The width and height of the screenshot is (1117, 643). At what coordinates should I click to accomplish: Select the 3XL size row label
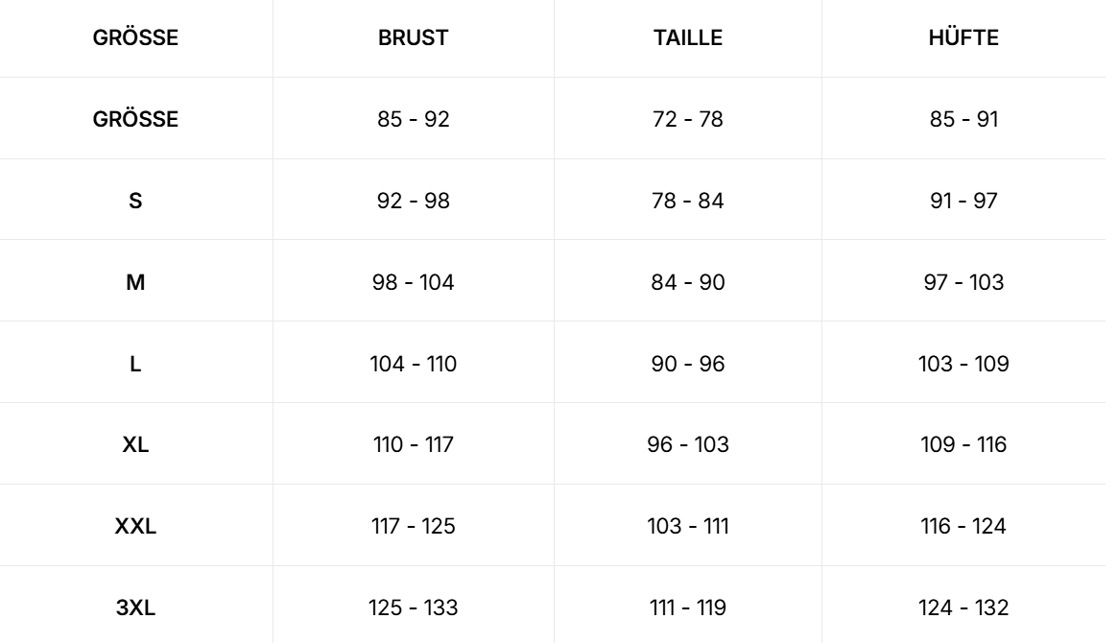(135, 608)
